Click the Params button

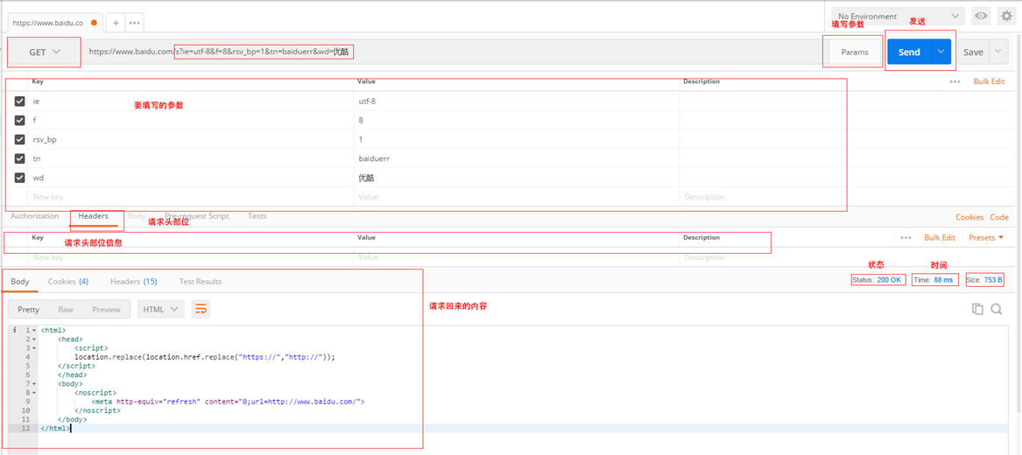point(855,52)
